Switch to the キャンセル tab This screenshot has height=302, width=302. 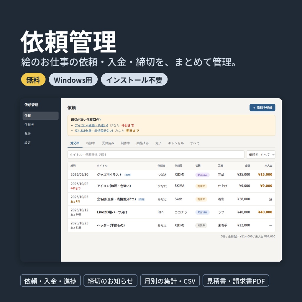pyautogui.click(x=176, y=143)
